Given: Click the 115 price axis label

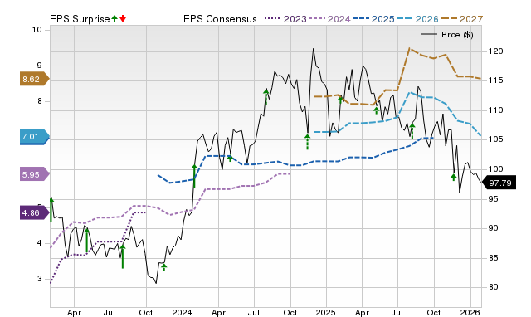Looking at the screenshot, I should pyautogui.click(x=495, y=80).
